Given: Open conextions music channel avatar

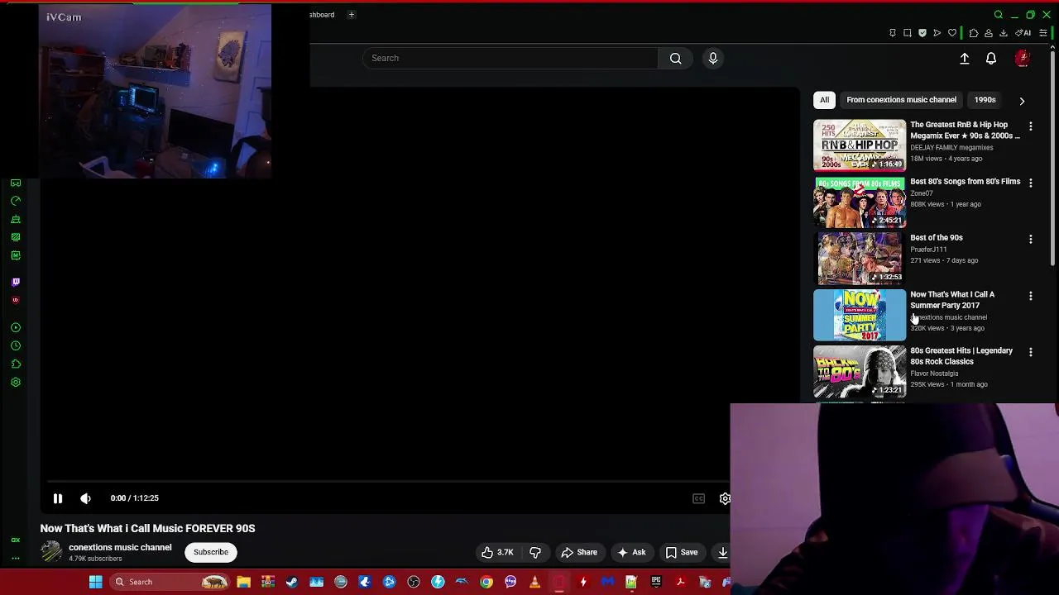Looking at the screenshot, I should pyautogui.click(x=51, y=552).
